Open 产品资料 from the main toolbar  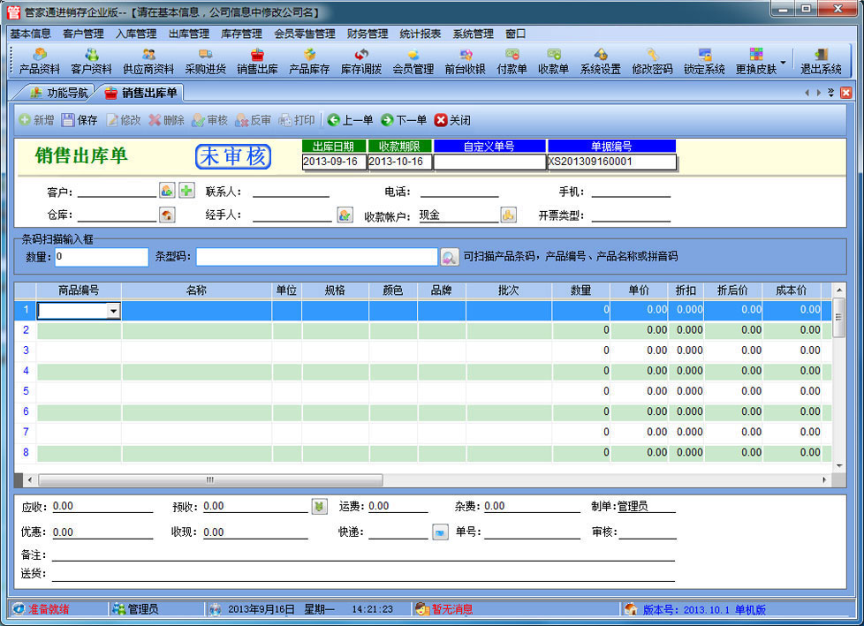pos(40,61)
